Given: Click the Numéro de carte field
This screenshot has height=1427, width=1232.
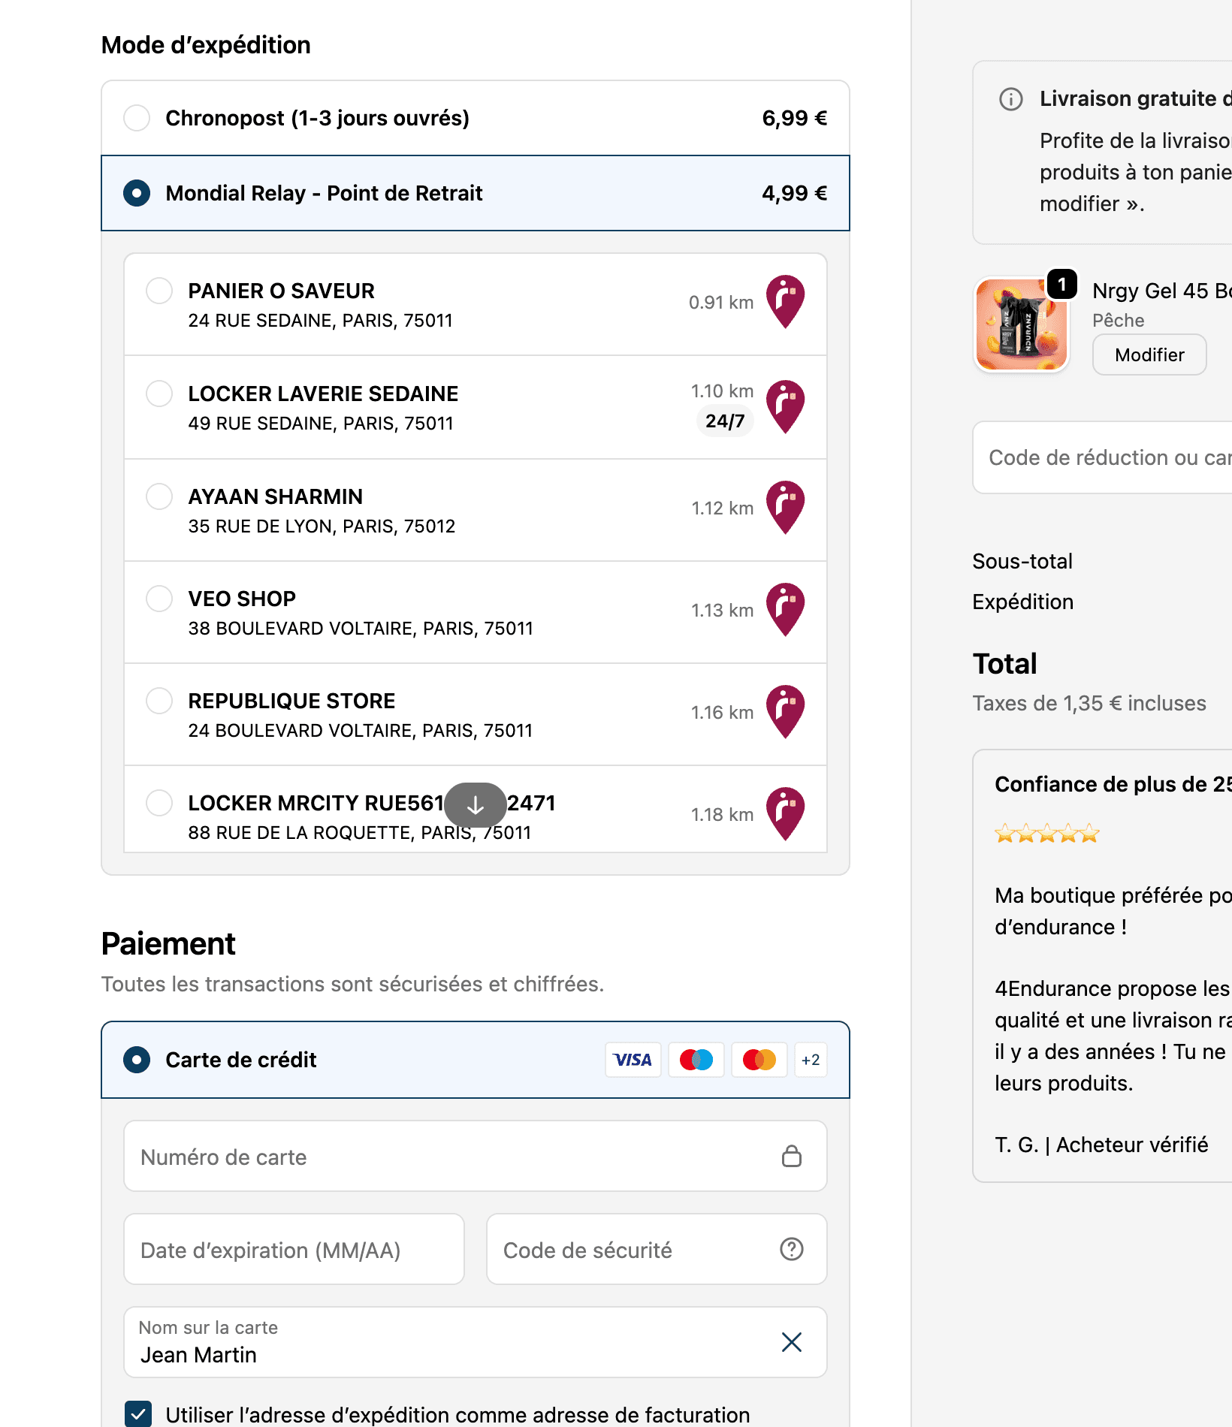Looking at the screenshot, I should 476,1156.
